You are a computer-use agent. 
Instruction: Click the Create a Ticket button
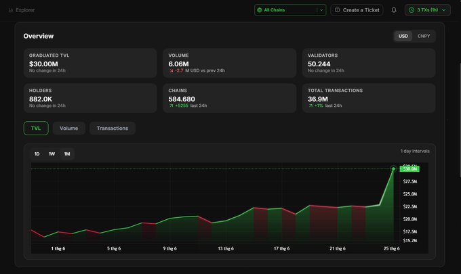357,10
